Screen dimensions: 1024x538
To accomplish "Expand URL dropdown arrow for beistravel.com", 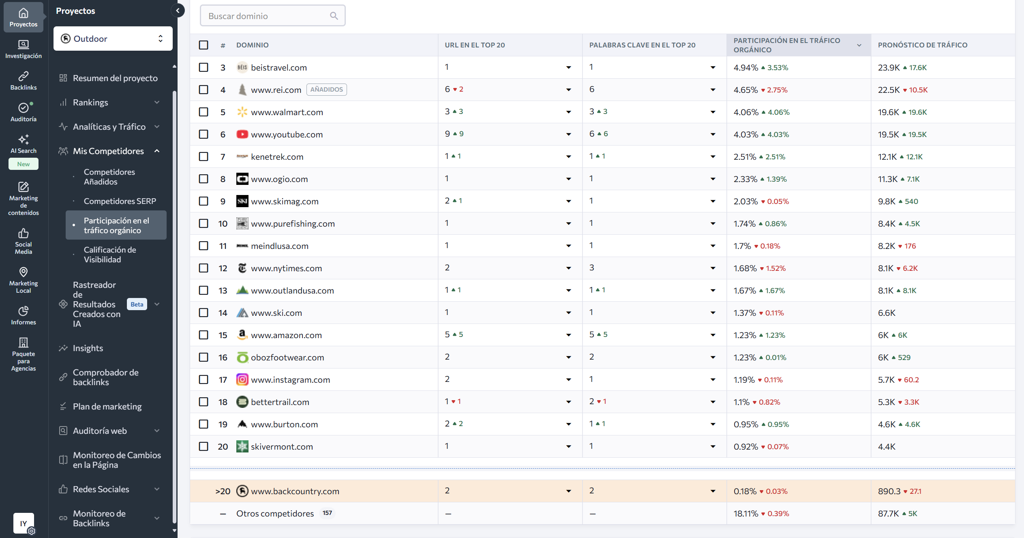I will click(568, 67).
